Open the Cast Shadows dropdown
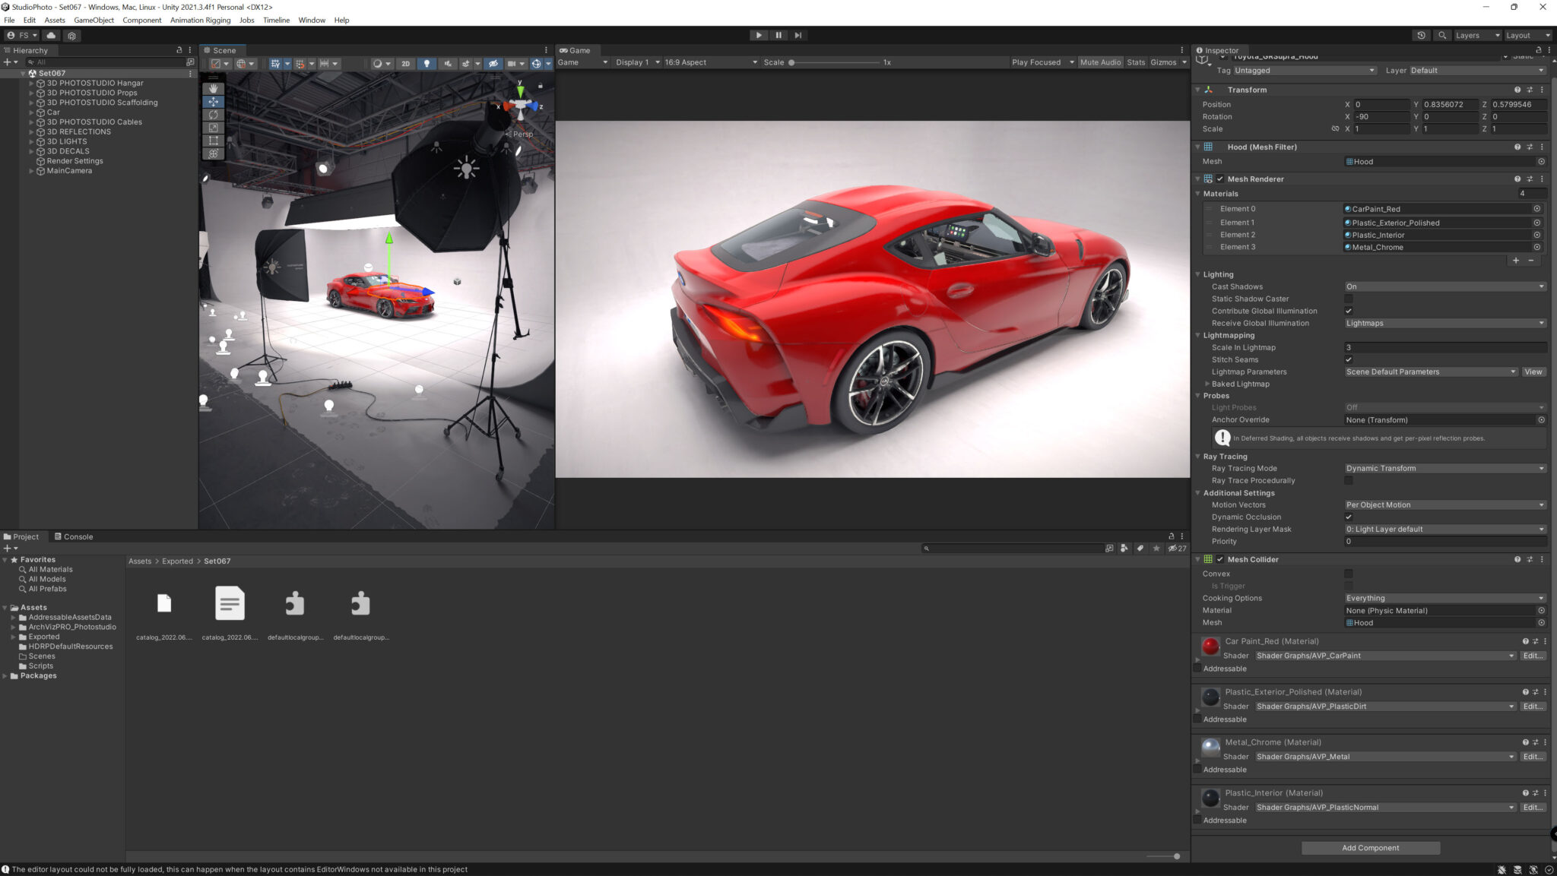Image resolution: width=1557 pixels, height=876 pixels. [1444, 286]
